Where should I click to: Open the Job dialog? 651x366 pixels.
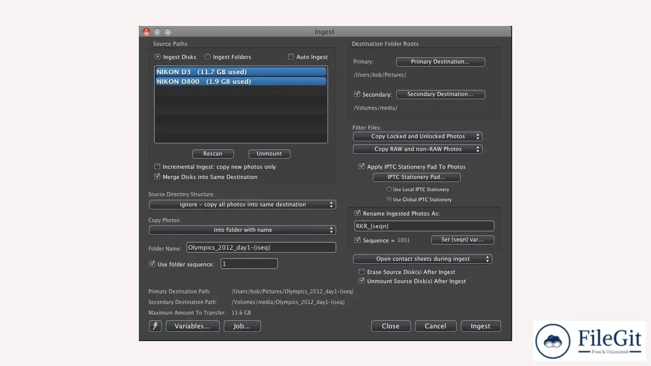[242, 326]
